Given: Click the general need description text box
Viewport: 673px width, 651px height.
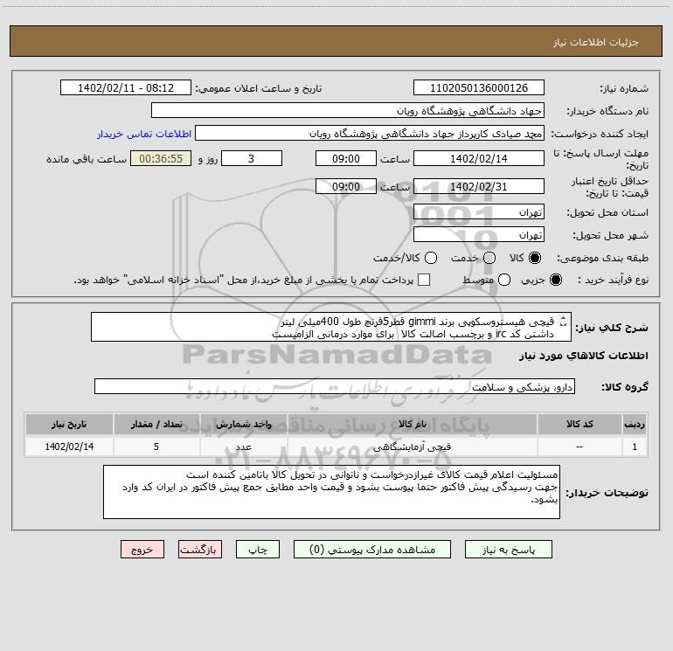Looking at the screenshot, I should (x=331, y=327).
